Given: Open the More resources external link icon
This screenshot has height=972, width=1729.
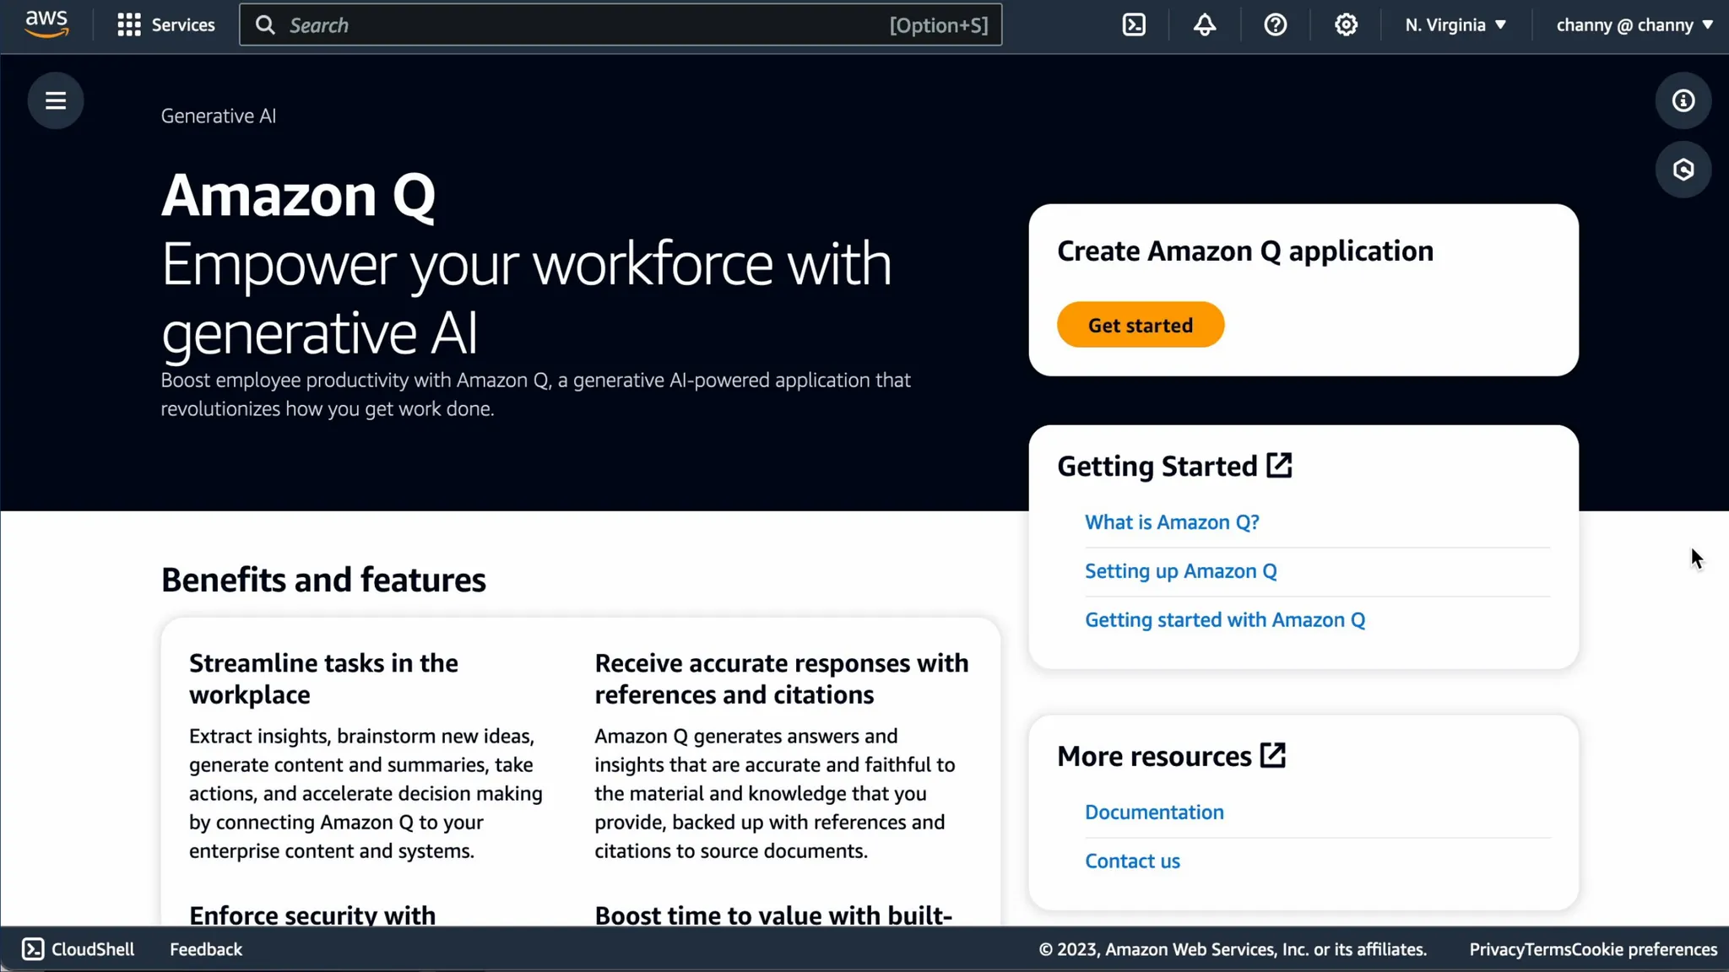Looking at the screenshot, I should click(1272, 755).
